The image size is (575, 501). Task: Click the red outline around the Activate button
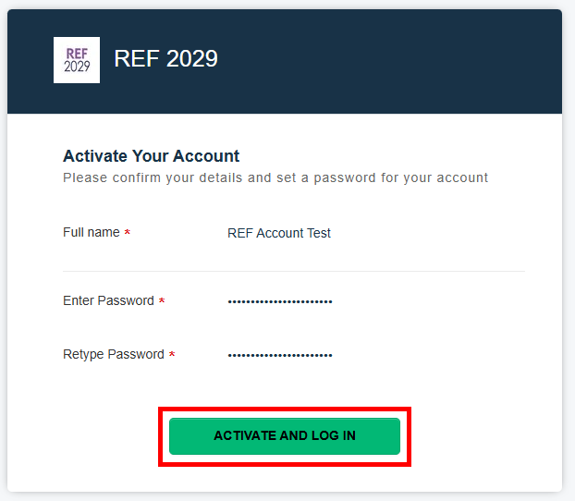[285, 408]
